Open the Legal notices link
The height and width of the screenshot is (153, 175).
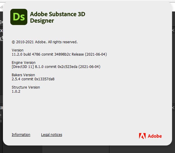(x=51, y=135)
